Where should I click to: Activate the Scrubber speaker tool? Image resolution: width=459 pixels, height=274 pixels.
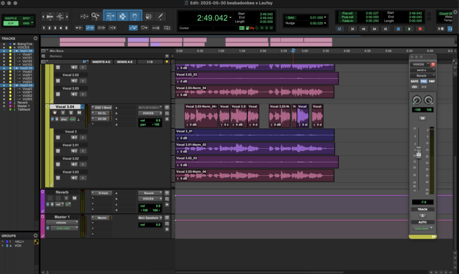(x=148, y=17)
